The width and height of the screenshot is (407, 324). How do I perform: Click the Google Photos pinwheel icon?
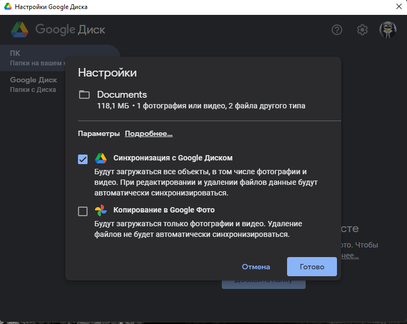101,210
